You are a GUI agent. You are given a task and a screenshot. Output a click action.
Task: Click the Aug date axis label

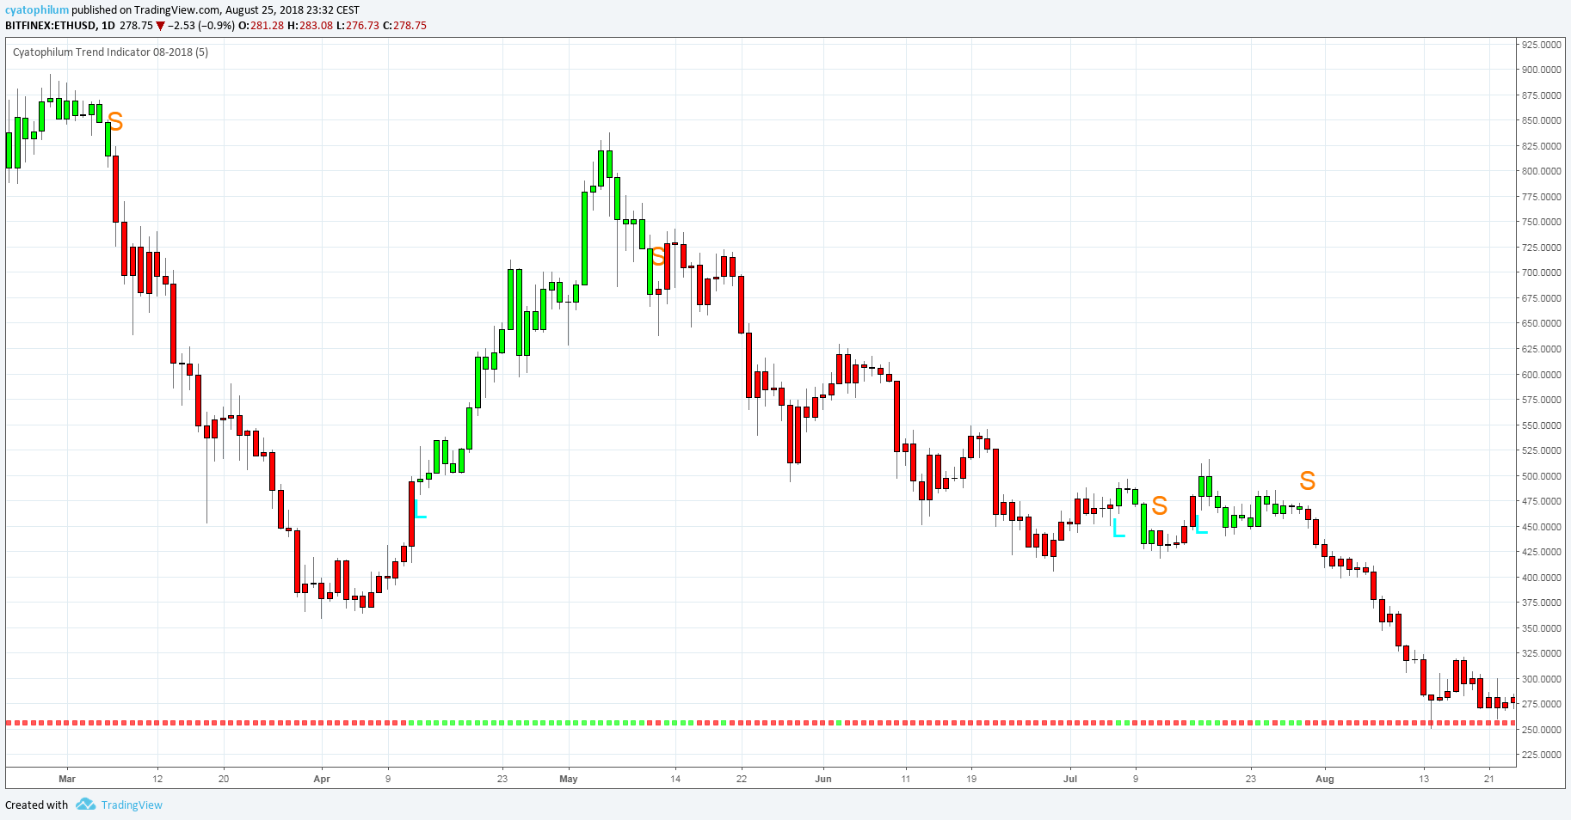click(x=1325, y=779)
